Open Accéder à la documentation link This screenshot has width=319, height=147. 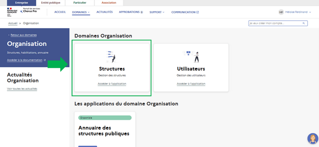click(25, 60)
